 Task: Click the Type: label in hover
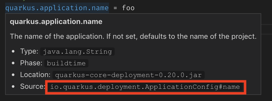(x=29, y=51)
